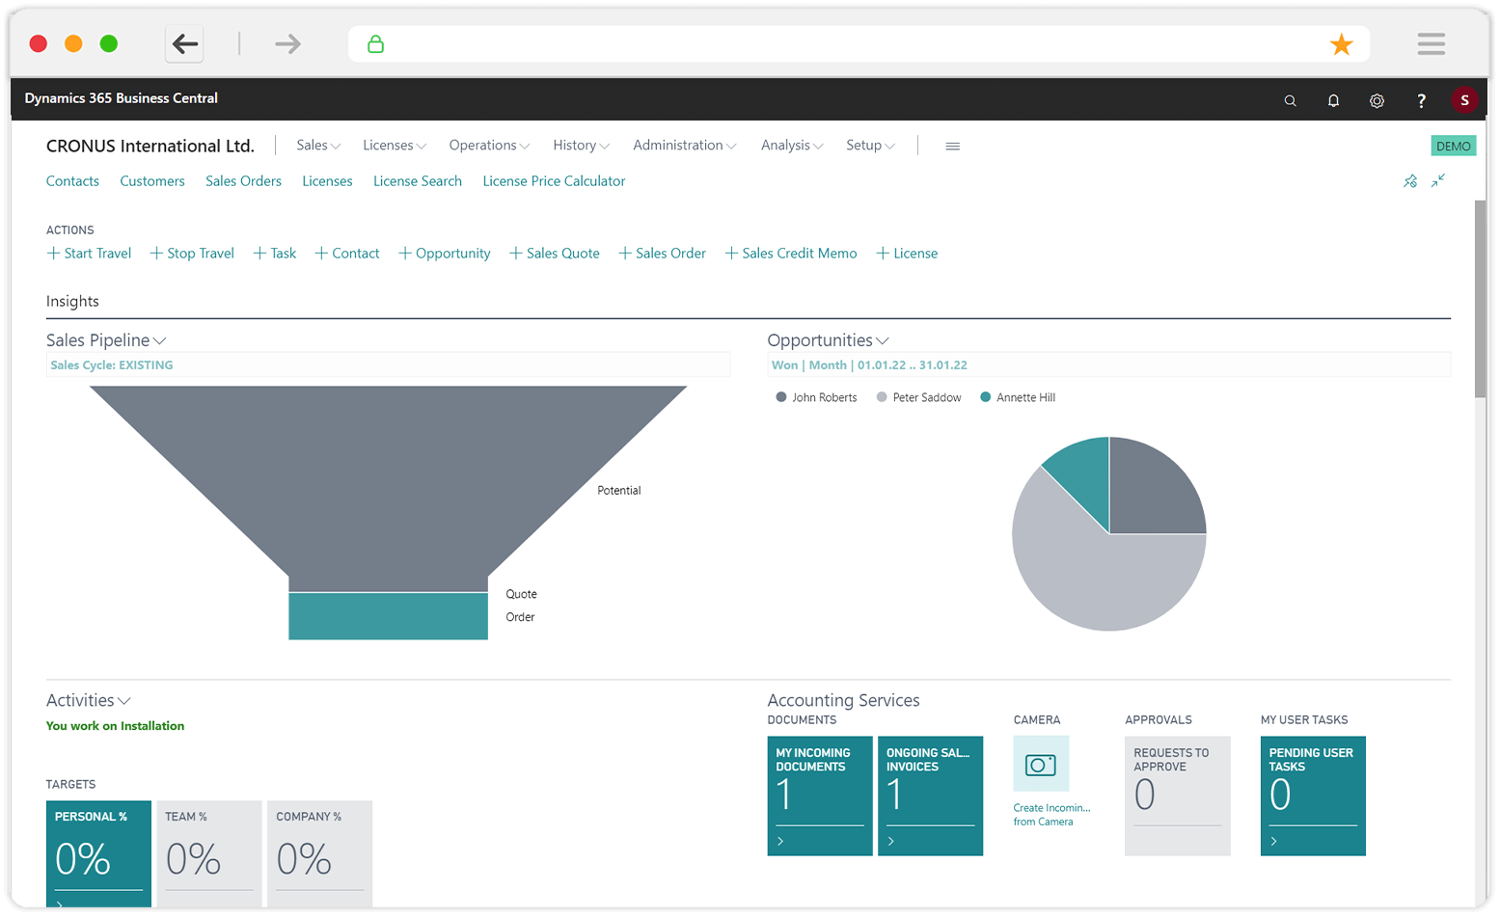Expand the Operations menu
This screenshot has width=1500, height=917.
489,146
